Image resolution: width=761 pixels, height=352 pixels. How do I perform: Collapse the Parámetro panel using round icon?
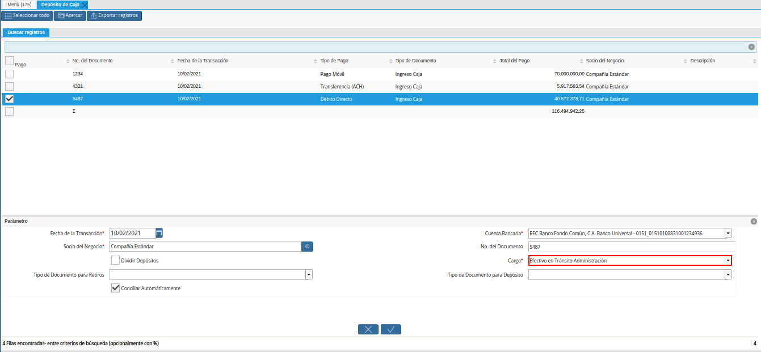pos(753,222)
